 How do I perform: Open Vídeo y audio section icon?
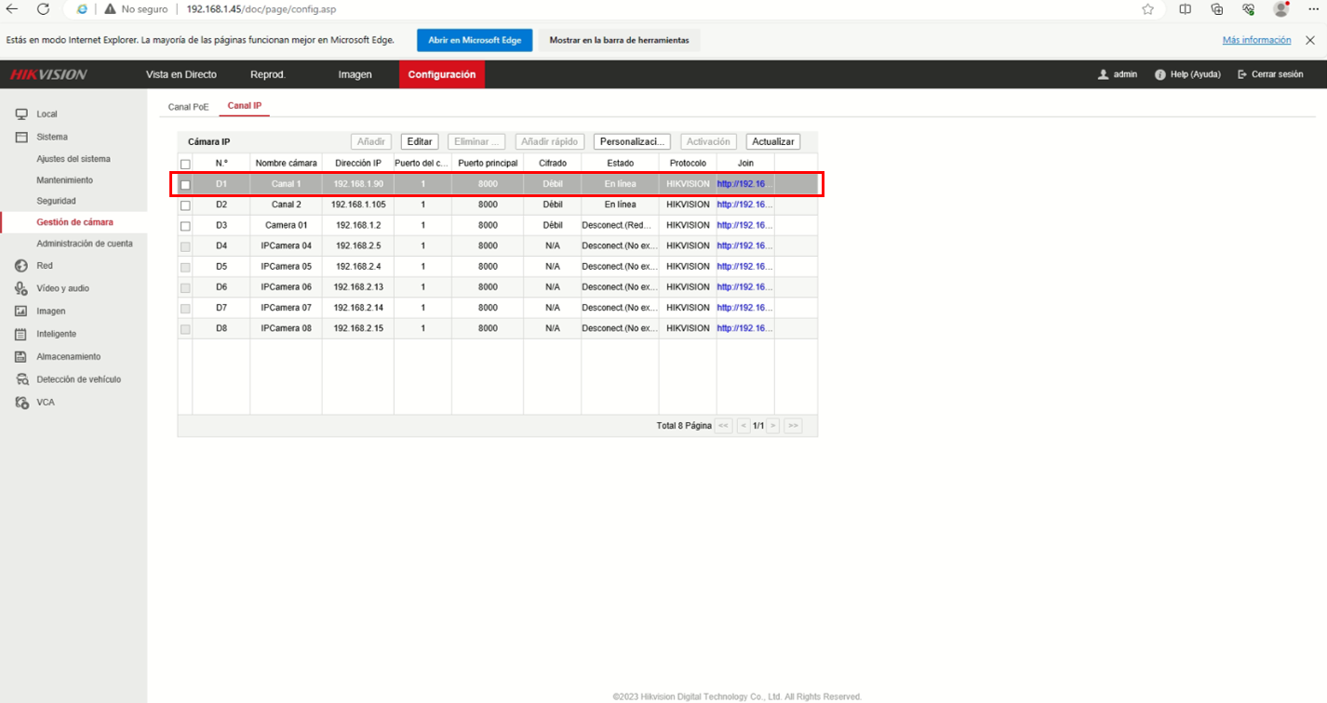click(x=20, y=288)
